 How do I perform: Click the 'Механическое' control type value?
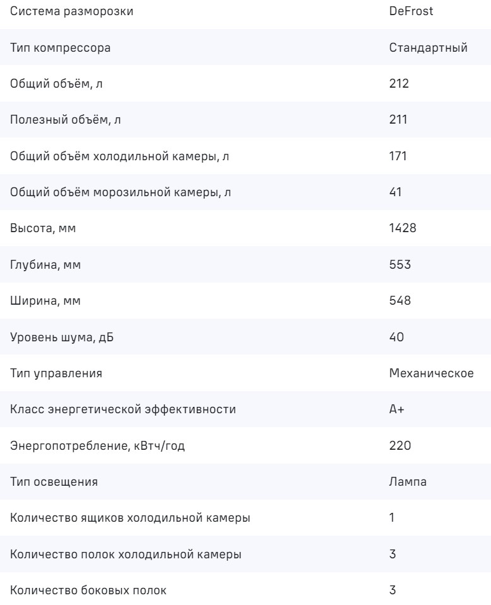pos(432,373)
